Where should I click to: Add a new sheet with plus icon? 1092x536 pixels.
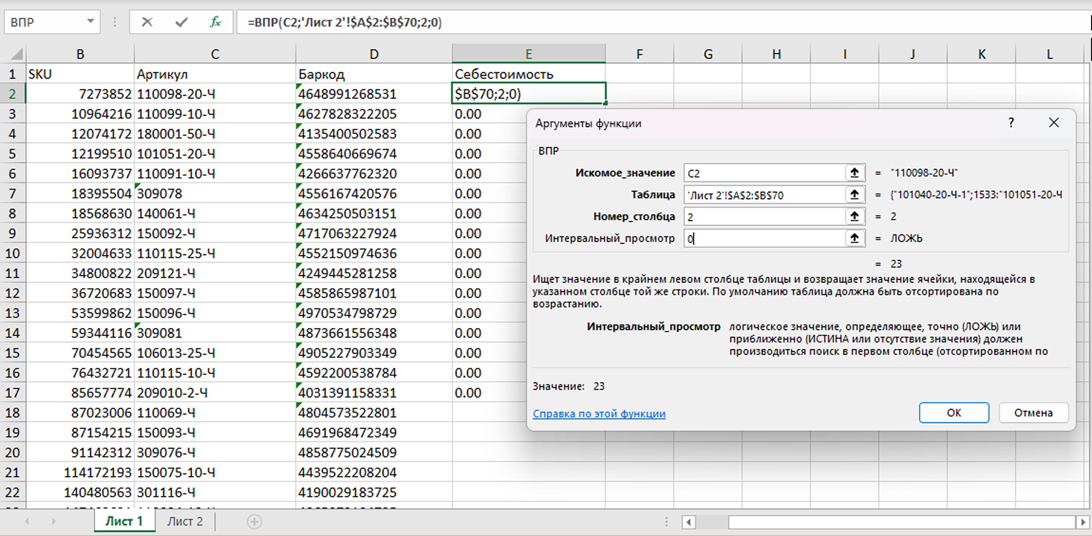254,522
